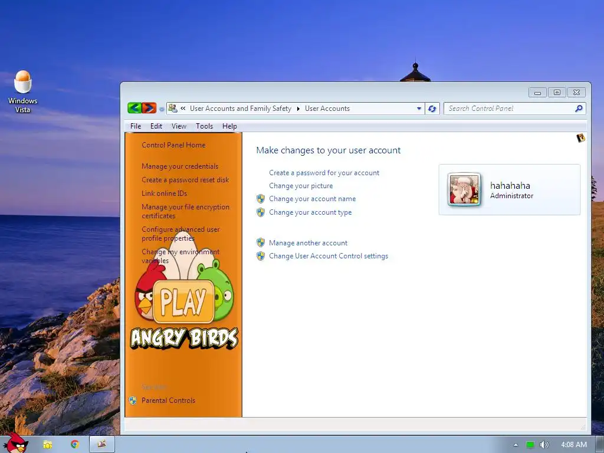Go forward with the orange arrow button
Viewport: 604px width, 453px height.
(149, 109)
